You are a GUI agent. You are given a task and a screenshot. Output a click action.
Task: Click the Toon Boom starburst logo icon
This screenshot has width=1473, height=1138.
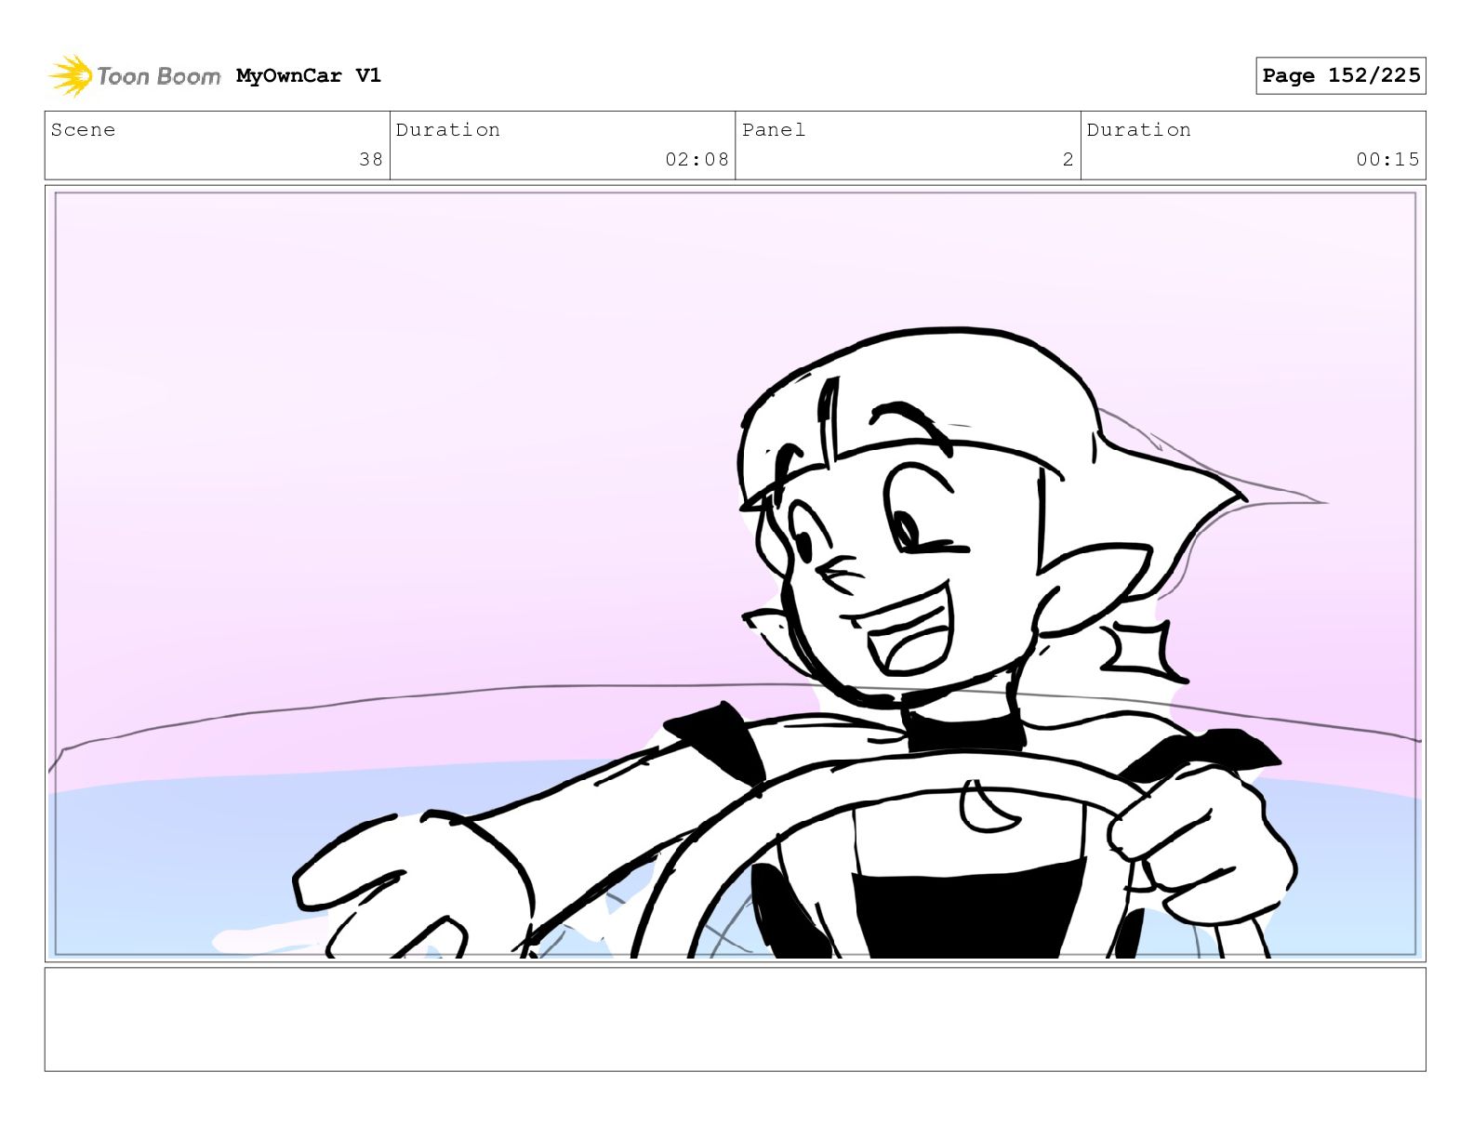click(x=71, y=75)
